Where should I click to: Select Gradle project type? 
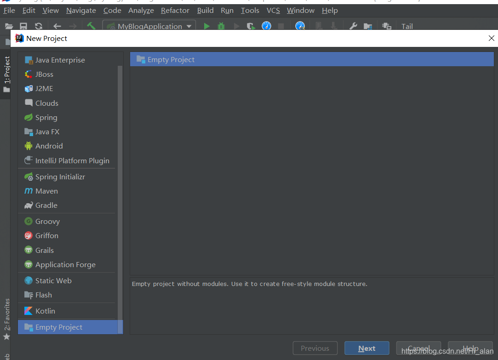pyautogui.click(x=67, y=206)
